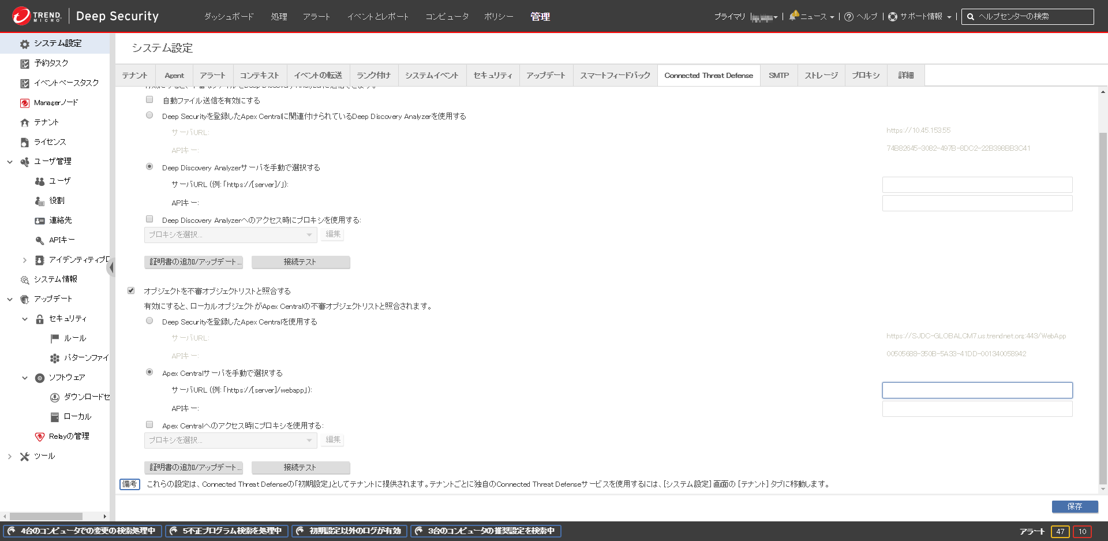Select radio for Deep Security-registered Apex Central

pos(149,321)
